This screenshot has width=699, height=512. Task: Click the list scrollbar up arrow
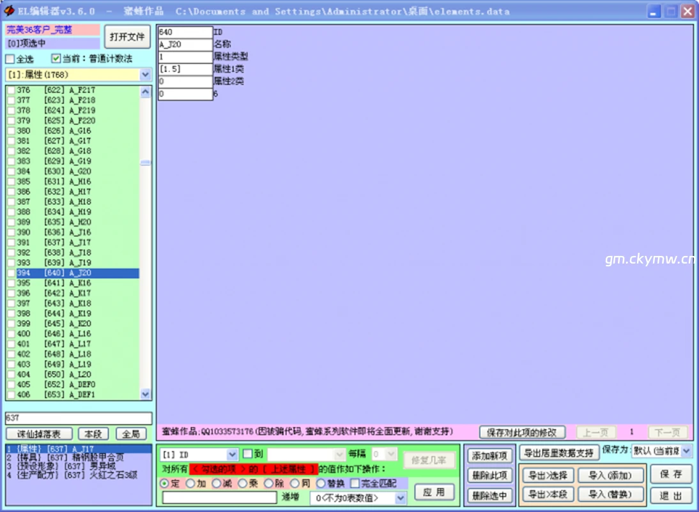pyautogui.click(x=145, y=92)
